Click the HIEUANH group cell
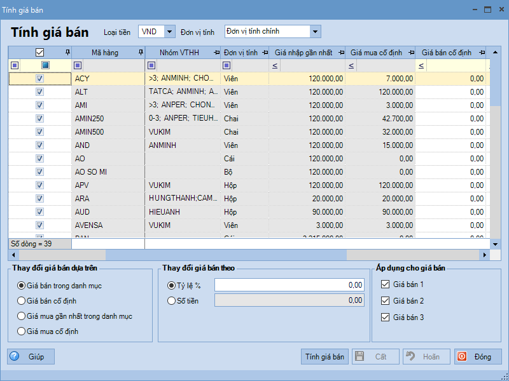Viewport: 509px width, 381px height. pos(183,212)
